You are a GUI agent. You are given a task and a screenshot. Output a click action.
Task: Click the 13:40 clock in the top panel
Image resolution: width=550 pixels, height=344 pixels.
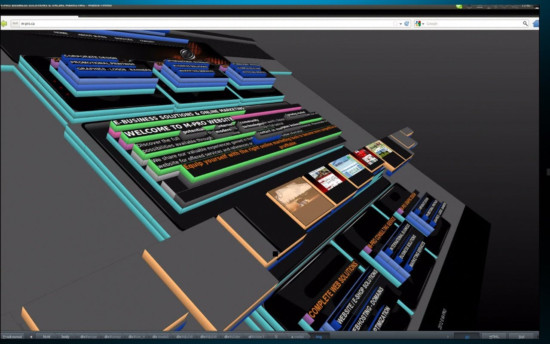tap(525, 6)
